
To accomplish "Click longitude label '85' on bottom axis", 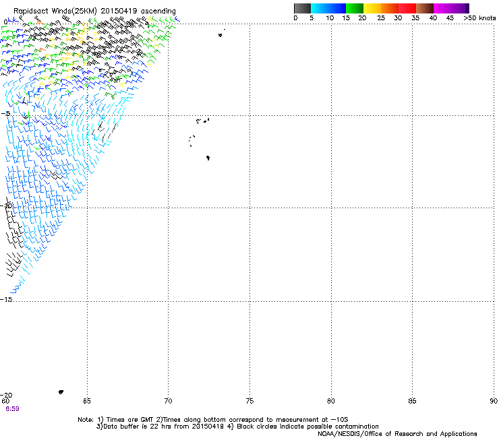I will (x=412, y=401).
